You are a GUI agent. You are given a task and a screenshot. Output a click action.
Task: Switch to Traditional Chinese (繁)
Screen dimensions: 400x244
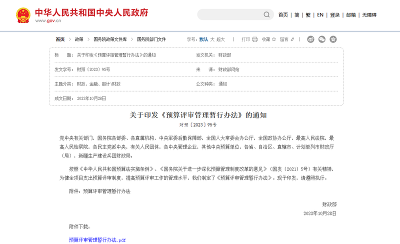pos(308,15)
